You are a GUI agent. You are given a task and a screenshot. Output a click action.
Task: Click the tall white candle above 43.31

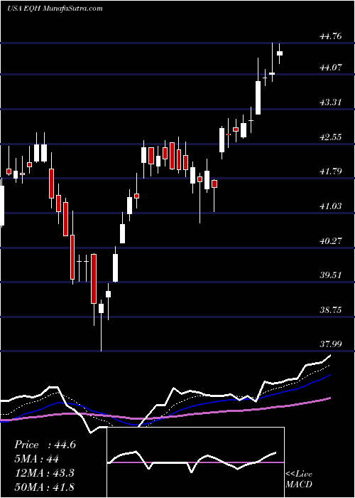(258, 97)
